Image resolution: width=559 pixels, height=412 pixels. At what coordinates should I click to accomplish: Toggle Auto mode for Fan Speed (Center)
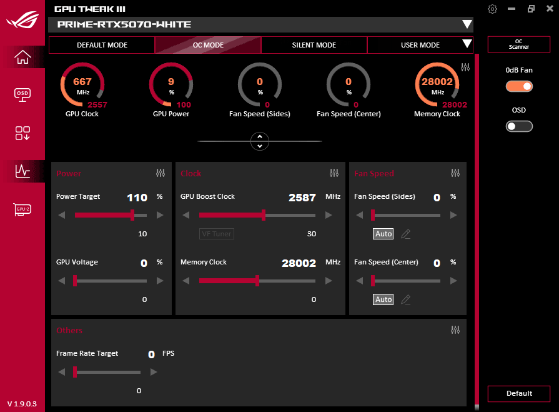pos(383,299)
